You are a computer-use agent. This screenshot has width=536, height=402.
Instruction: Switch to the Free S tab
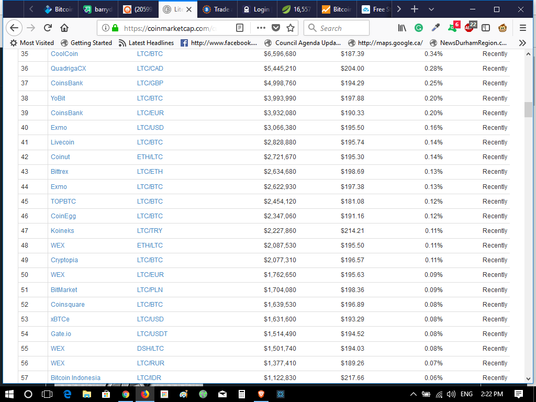pyautogui.click(x=376, y=9)
